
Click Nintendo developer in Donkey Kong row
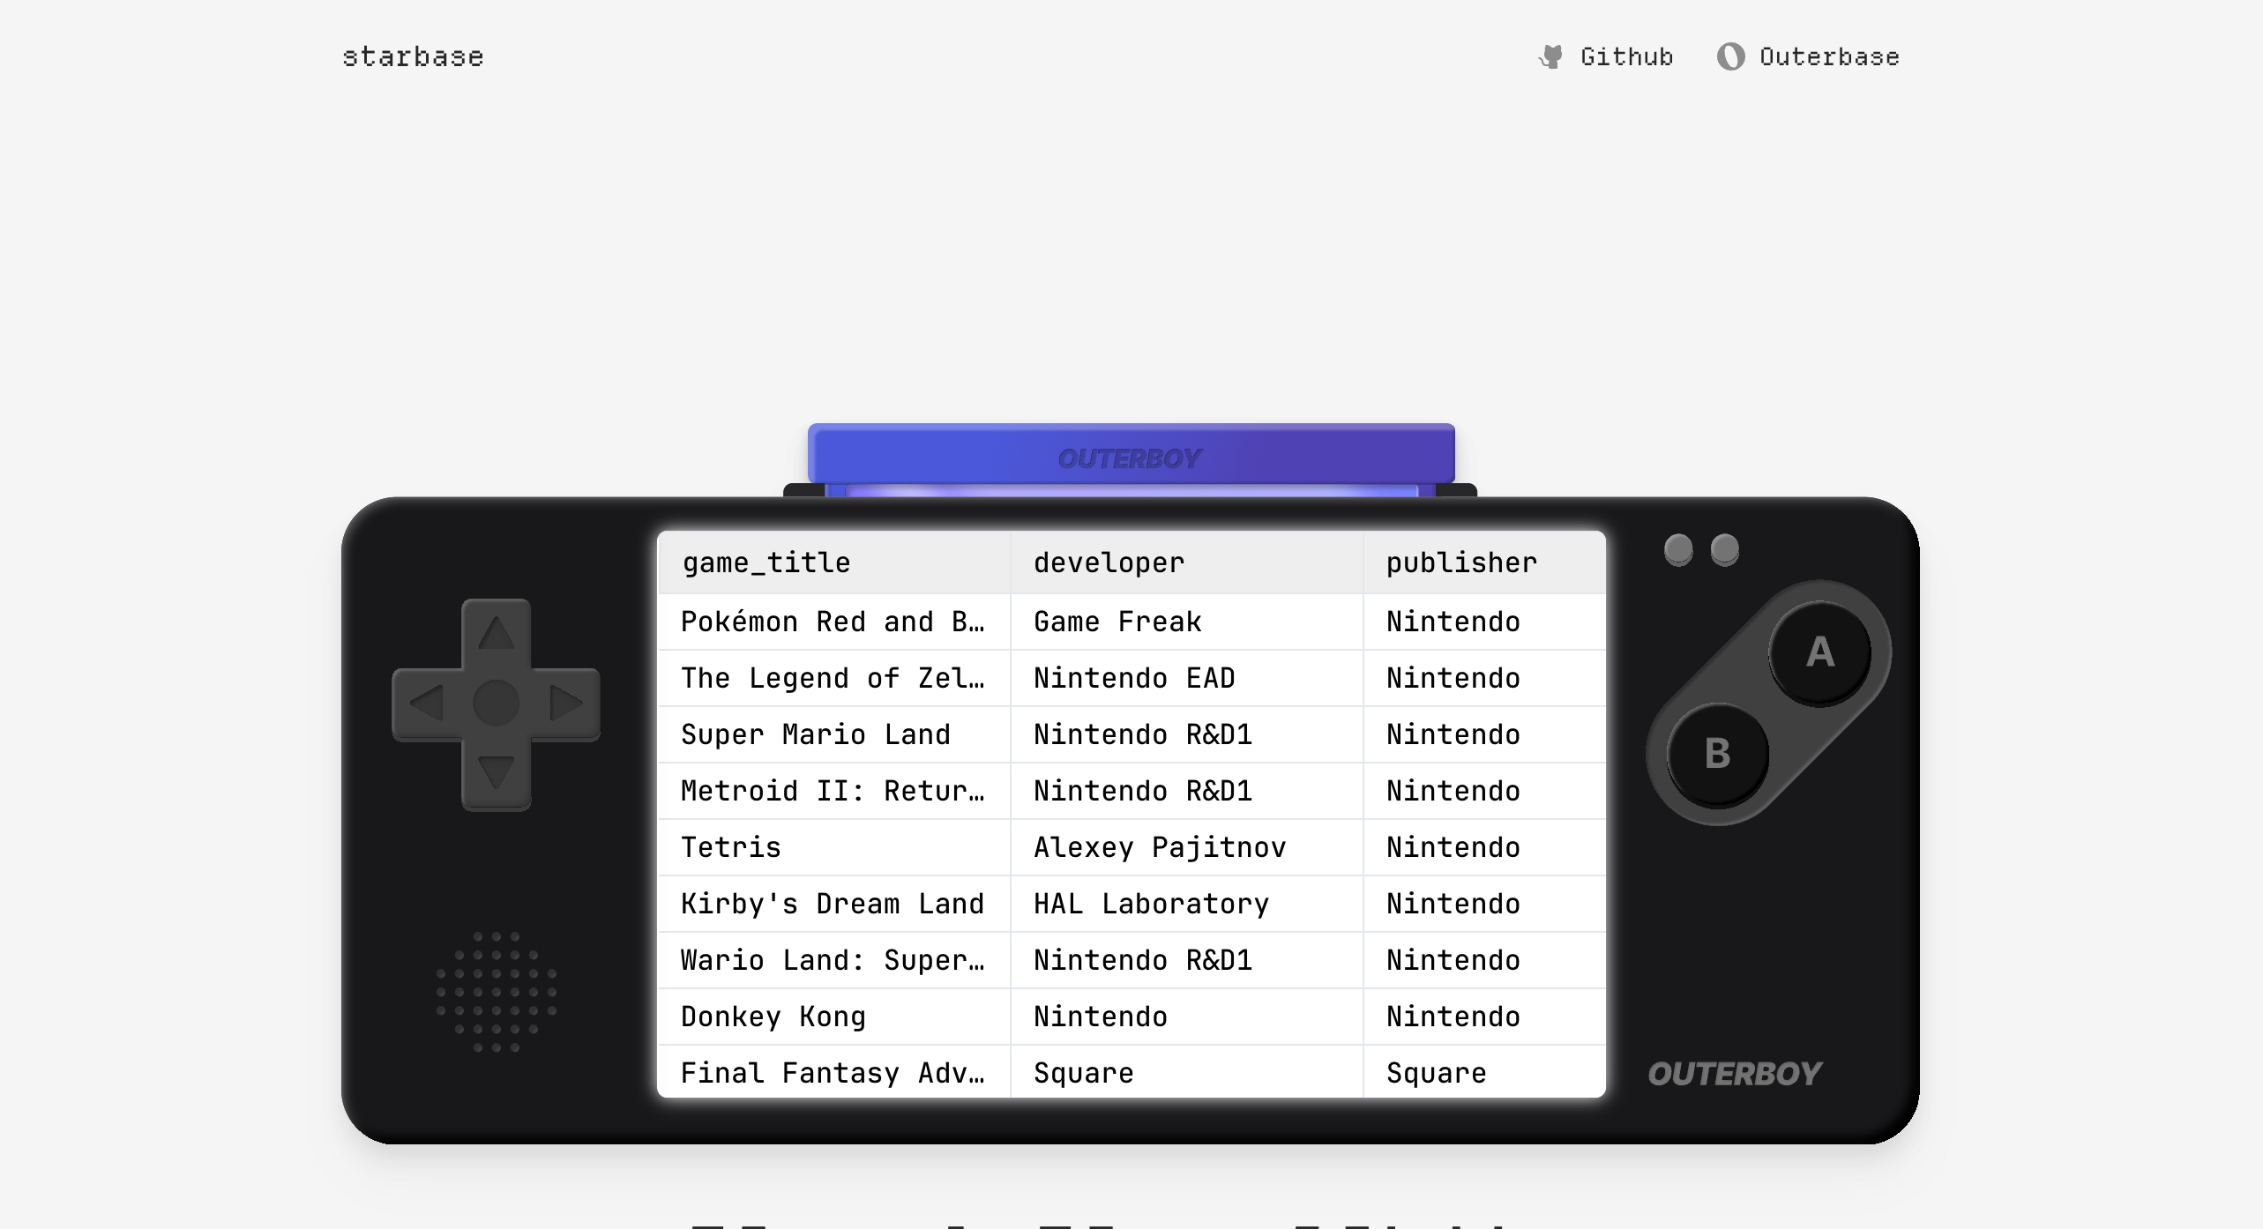click(1186, 1017)
